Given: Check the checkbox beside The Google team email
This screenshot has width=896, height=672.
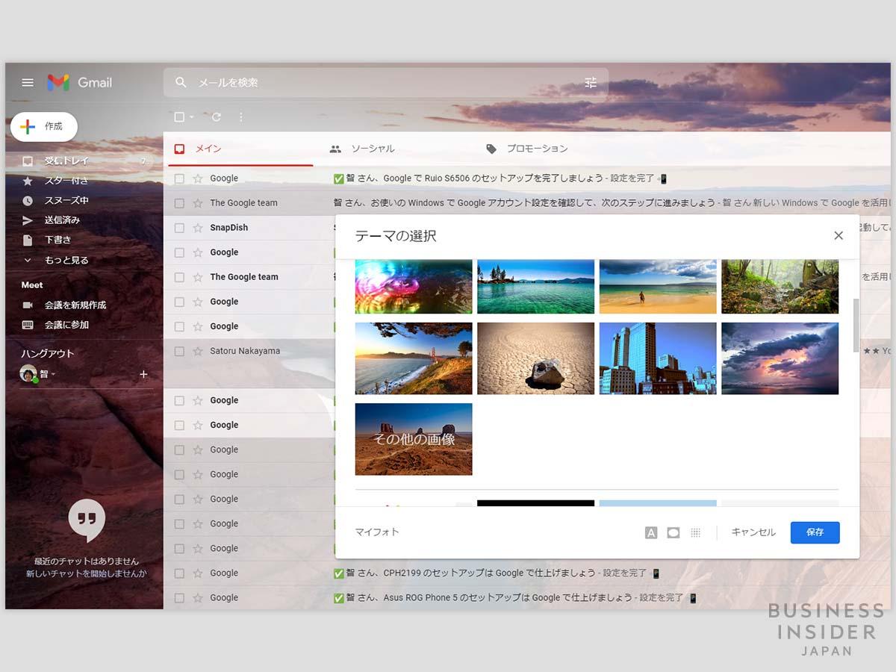Looking at the screenshot, I should (179, 202).
